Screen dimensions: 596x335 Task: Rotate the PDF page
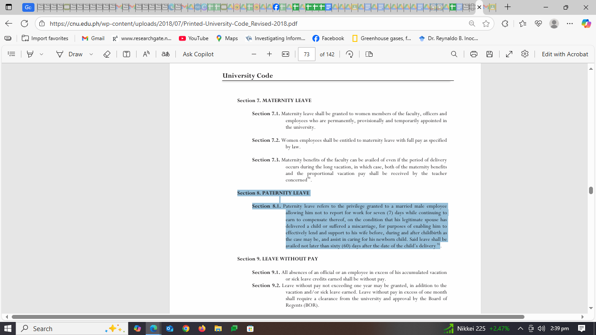(x=349, y=54)
